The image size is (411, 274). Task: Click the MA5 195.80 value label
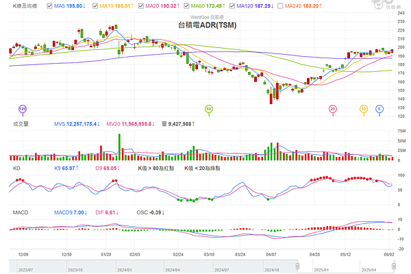[x=70, y=5]
